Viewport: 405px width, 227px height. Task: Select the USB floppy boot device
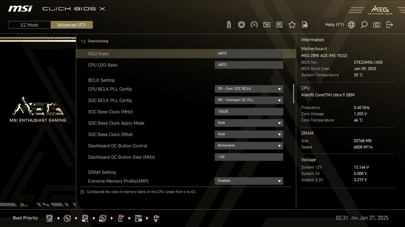138,218
